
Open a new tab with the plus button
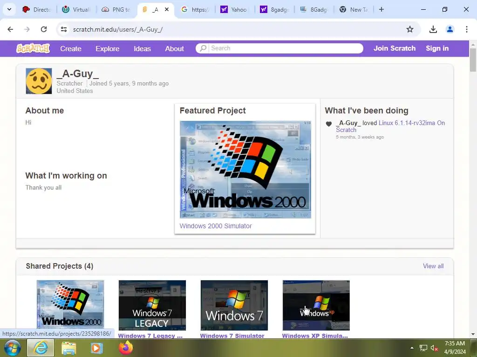381,9
